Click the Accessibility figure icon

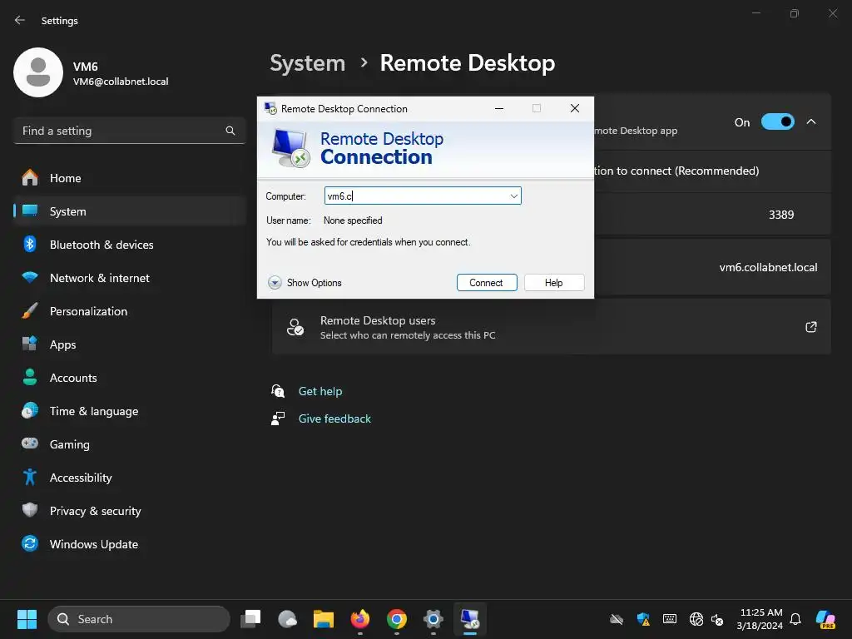coord(30,477)
